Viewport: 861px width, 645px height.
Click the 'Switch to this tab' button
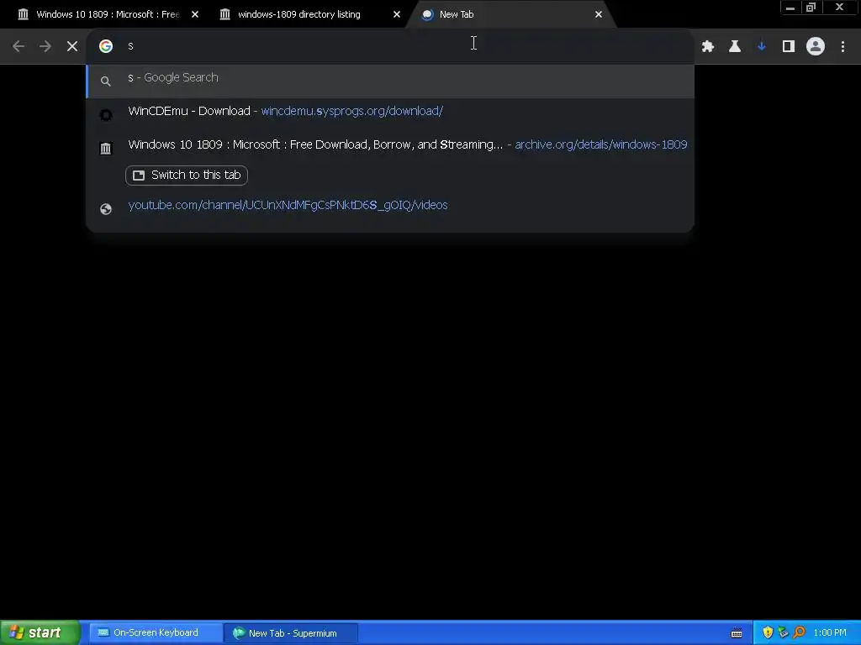point(187,176)
